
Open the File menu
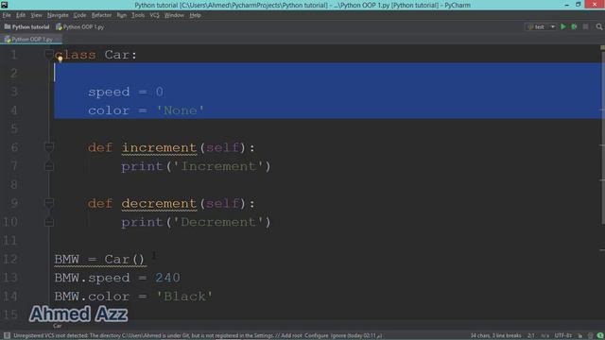[7, 15]
